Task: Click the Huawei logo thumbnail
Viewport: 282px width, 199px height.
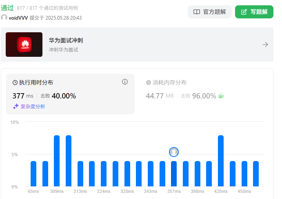Action: click(x=24, y=45)
